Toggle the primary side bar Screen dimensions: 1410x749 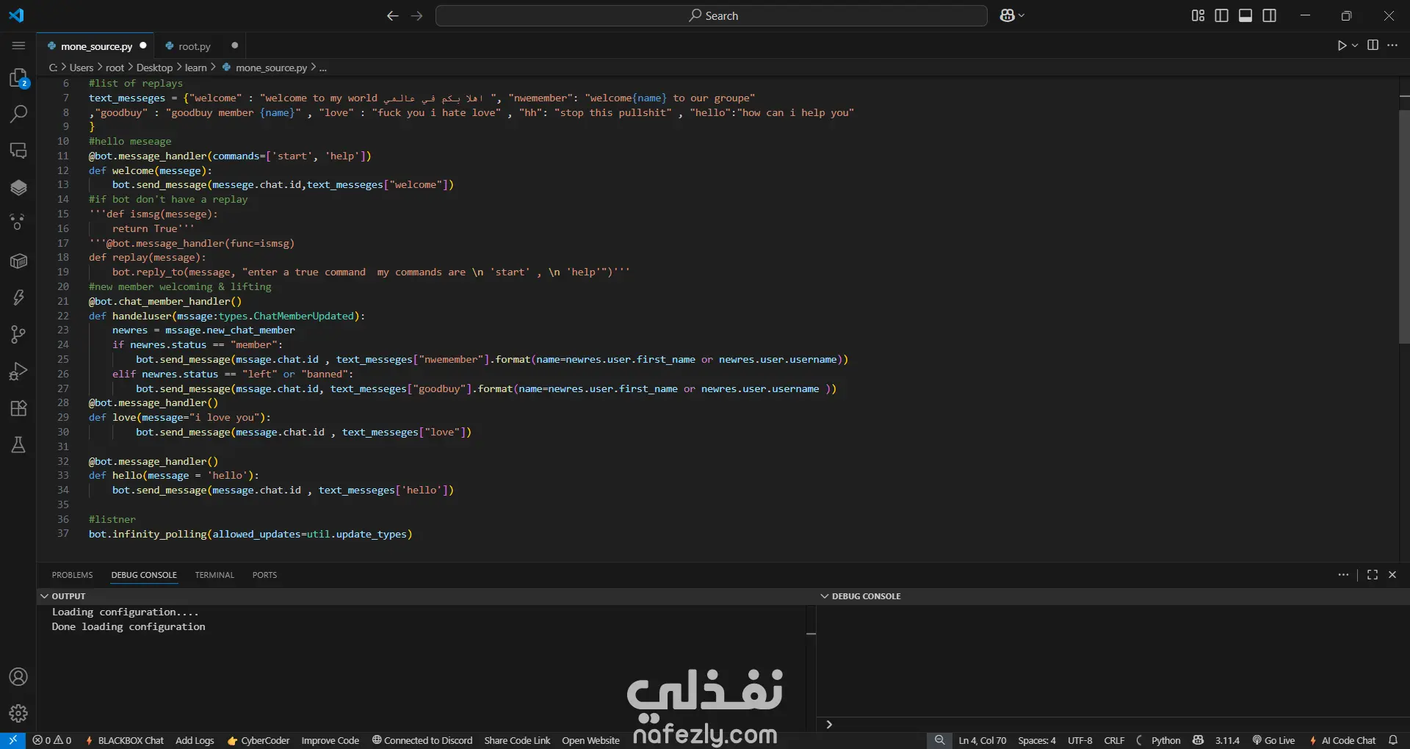[x=1222, y=15]
